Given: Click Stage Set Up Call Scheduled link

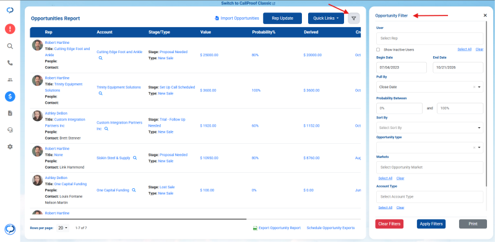Looking at the screenshot, I should 178,87.
